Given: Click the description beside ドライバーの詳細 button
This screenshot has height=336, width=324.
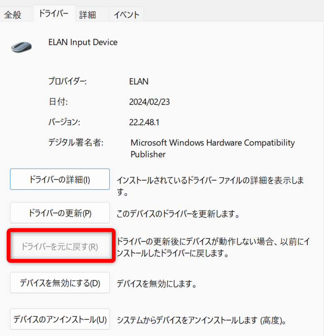Looking at the screenshot, I should click(x=210, y=186).
